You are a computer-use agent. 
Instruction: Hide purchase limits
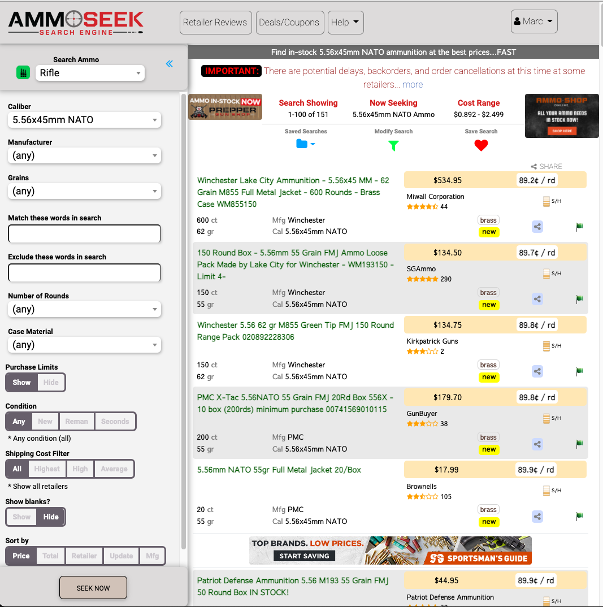[50, 382]
